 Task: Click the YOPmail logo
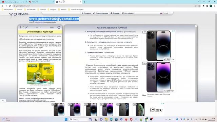(x=19, y=14)
